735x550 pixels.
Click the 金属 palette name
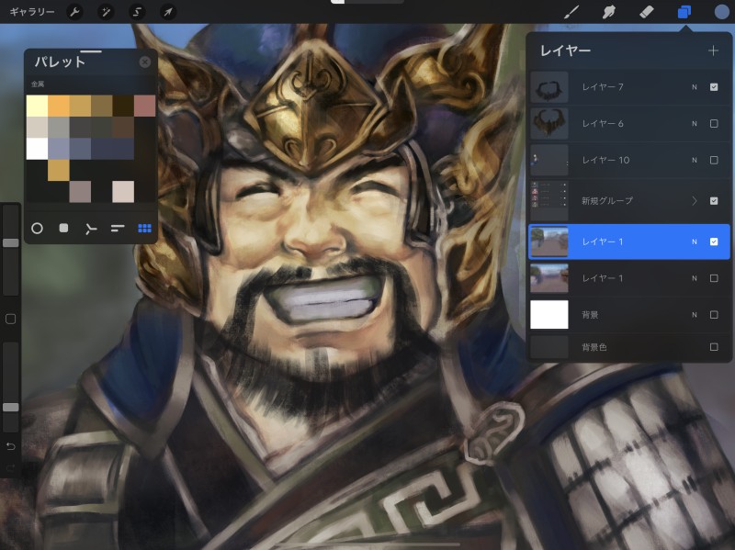(x=38, y=84)
